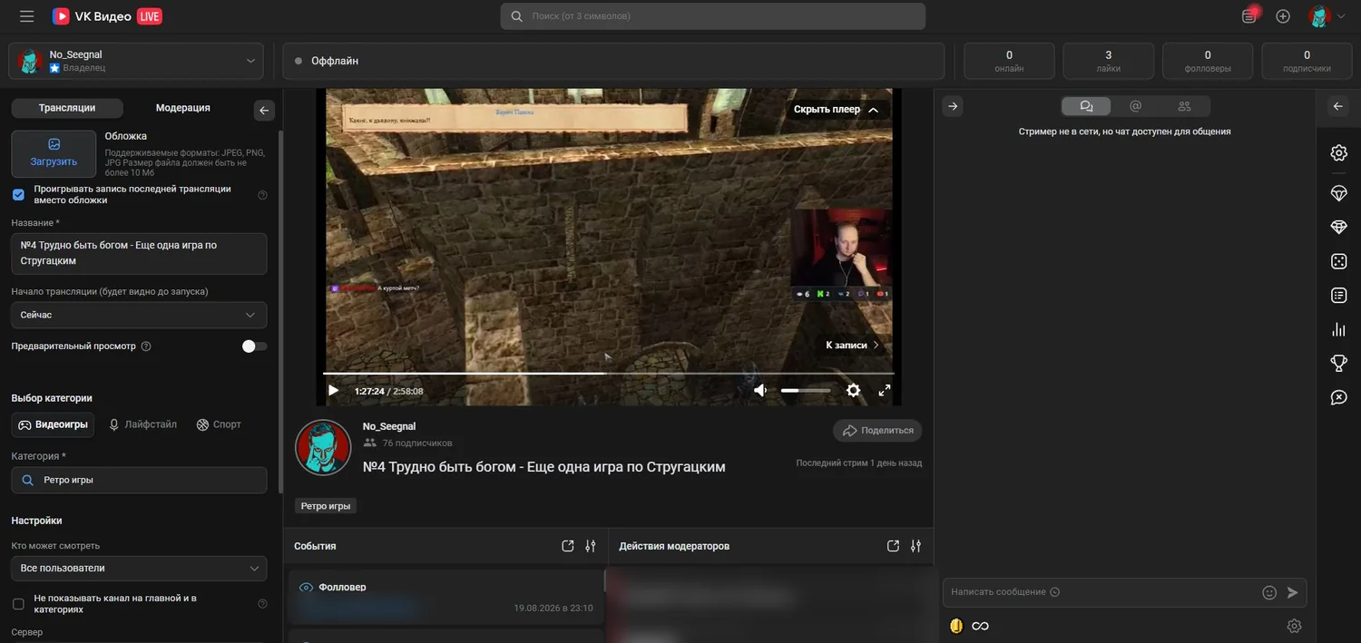Open the dice icon in sidebar

(x=1338, y=261)
